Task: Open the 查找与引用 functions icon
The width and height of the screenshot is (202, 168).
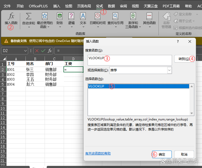Action: click(x=115, y=16)
